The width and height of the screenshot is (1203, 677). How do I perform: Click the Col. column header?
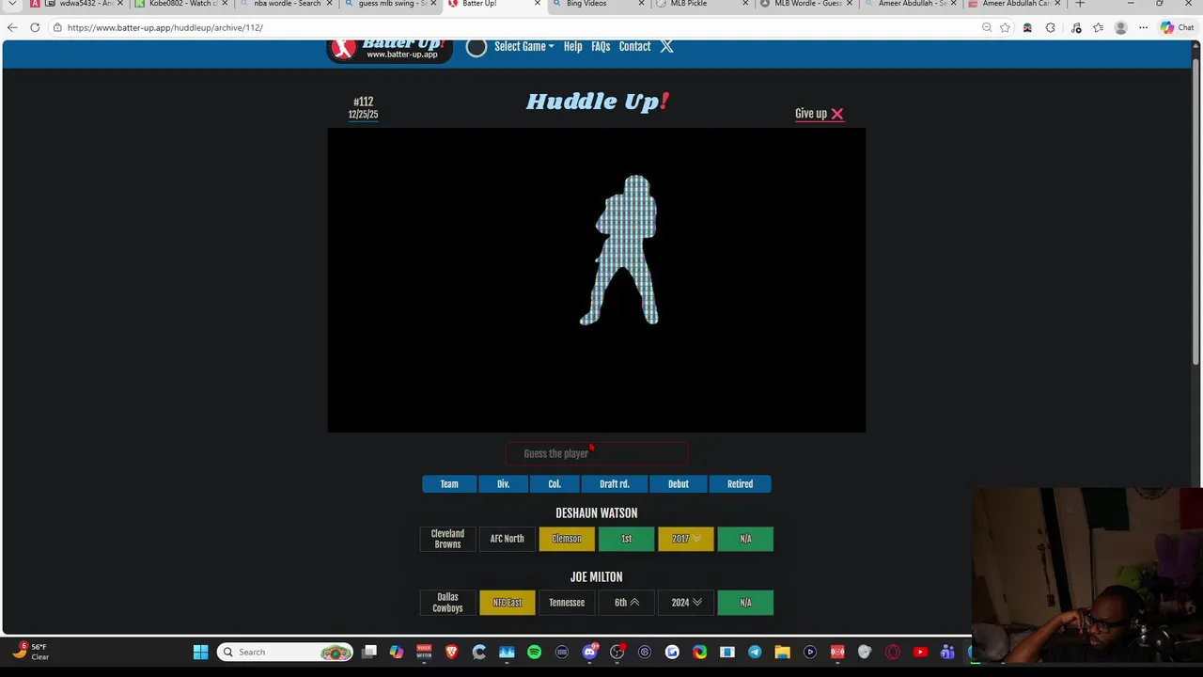pos(555,484)
